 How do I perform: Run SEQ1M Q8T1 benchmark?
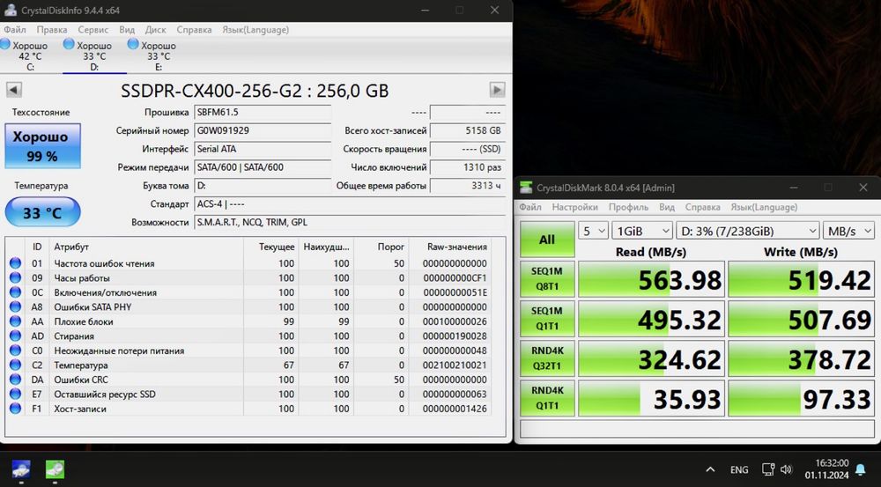pyautogui.click(x=547, y=278)
